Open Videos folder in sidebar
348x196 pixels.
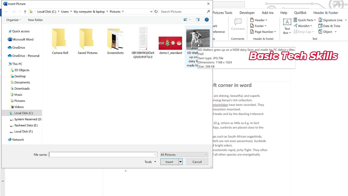click(19, 107)
